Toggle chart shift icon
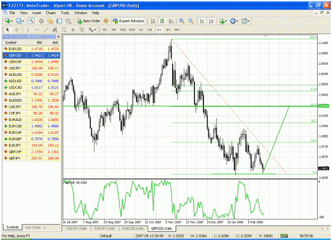Screen dimensions: 332x240 211,21
